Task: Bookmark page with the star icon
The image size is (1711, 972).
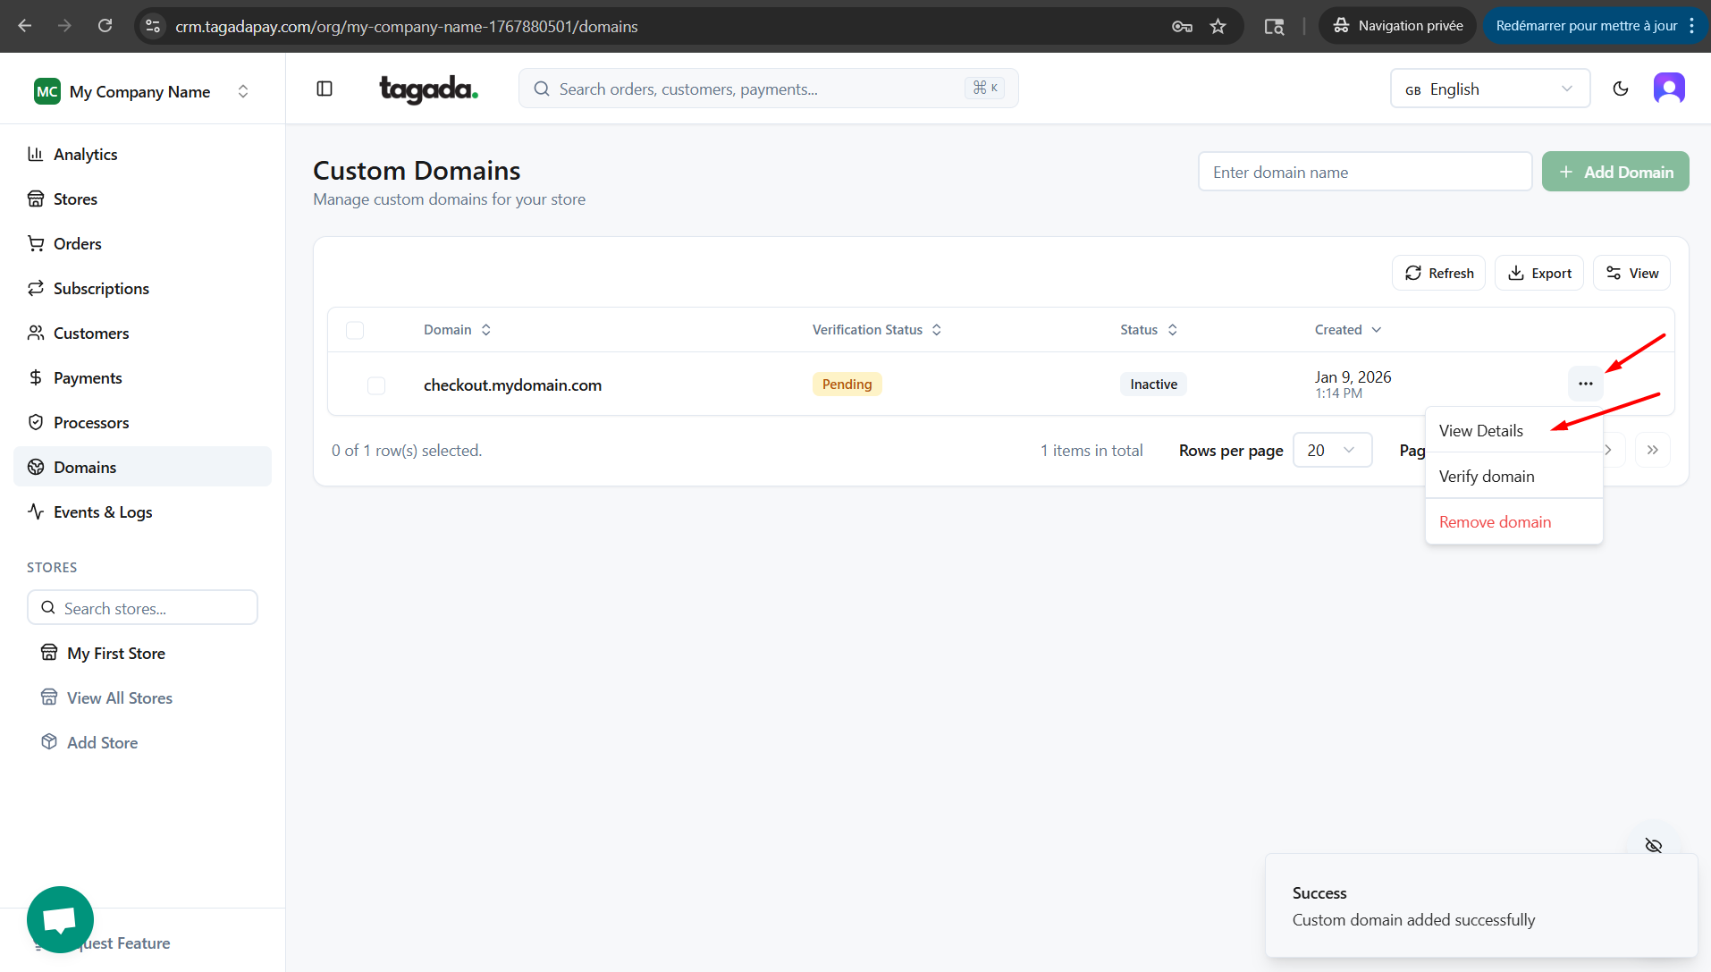Action: coord(1218,26)
